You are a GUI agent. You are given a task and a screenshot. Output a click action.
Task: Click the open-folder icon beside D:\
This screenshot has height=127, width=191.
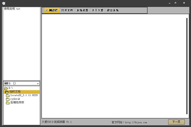point(6,88)
